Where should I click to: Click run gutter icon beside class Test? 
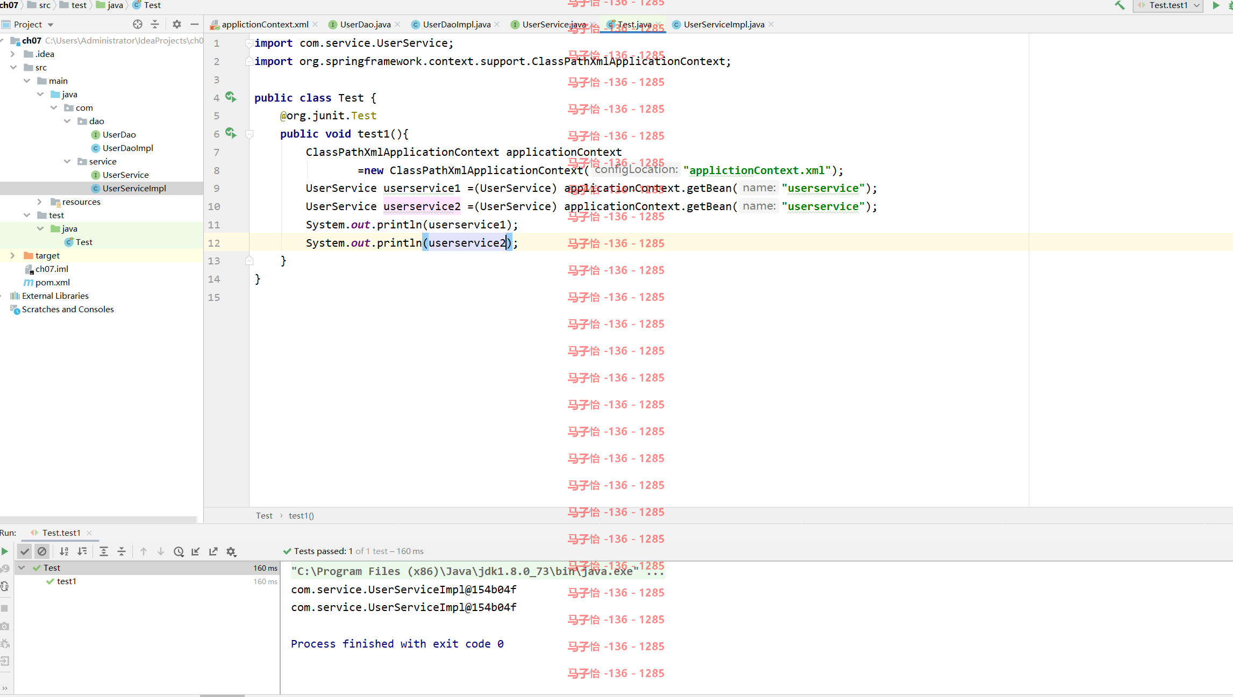pyautogui.click(x=231, y=97)
